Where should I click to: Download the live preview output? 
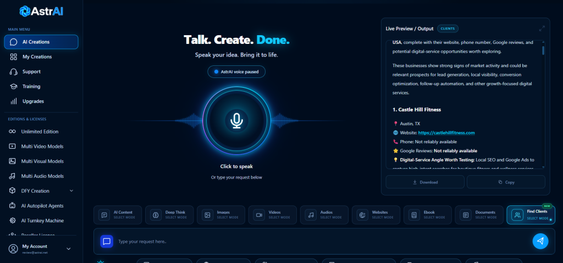tap(425, 182)
